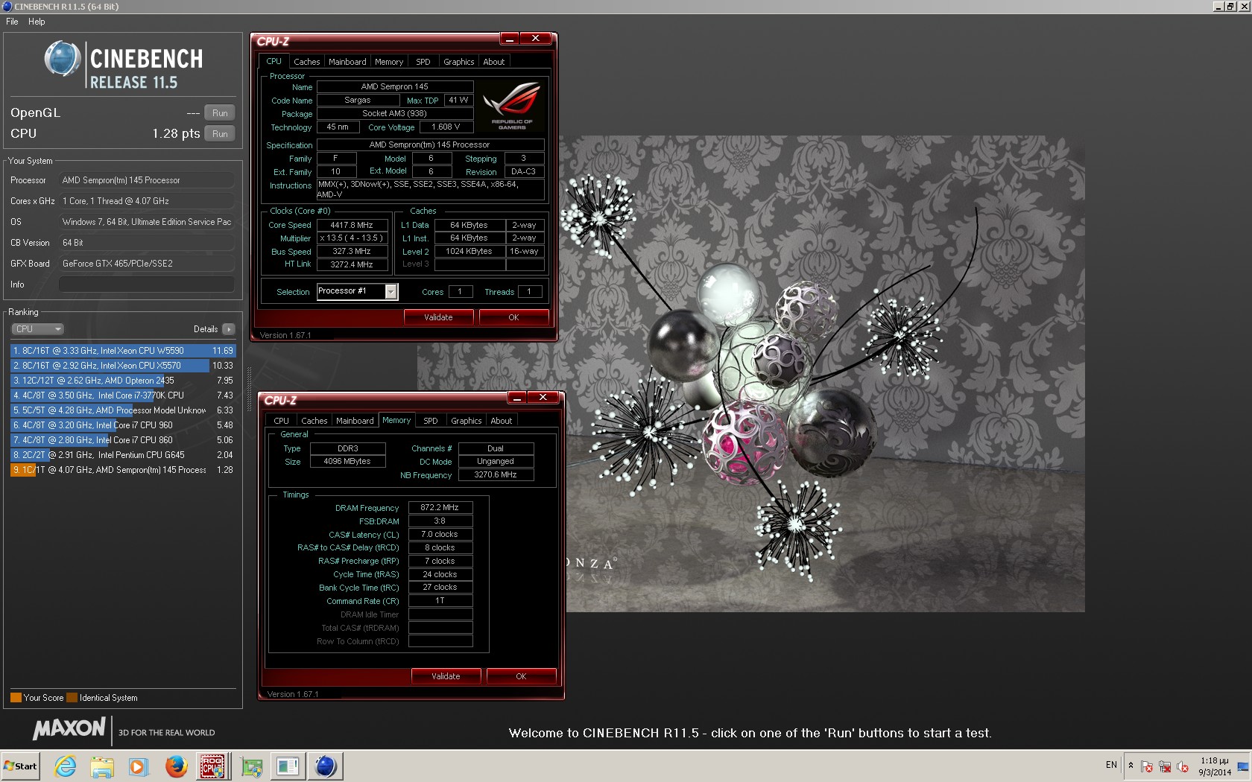Screen dimensions: 1252x782
Task: Switch to CPU tab in lower CPU-Z
Action: [x=281, y=421]
